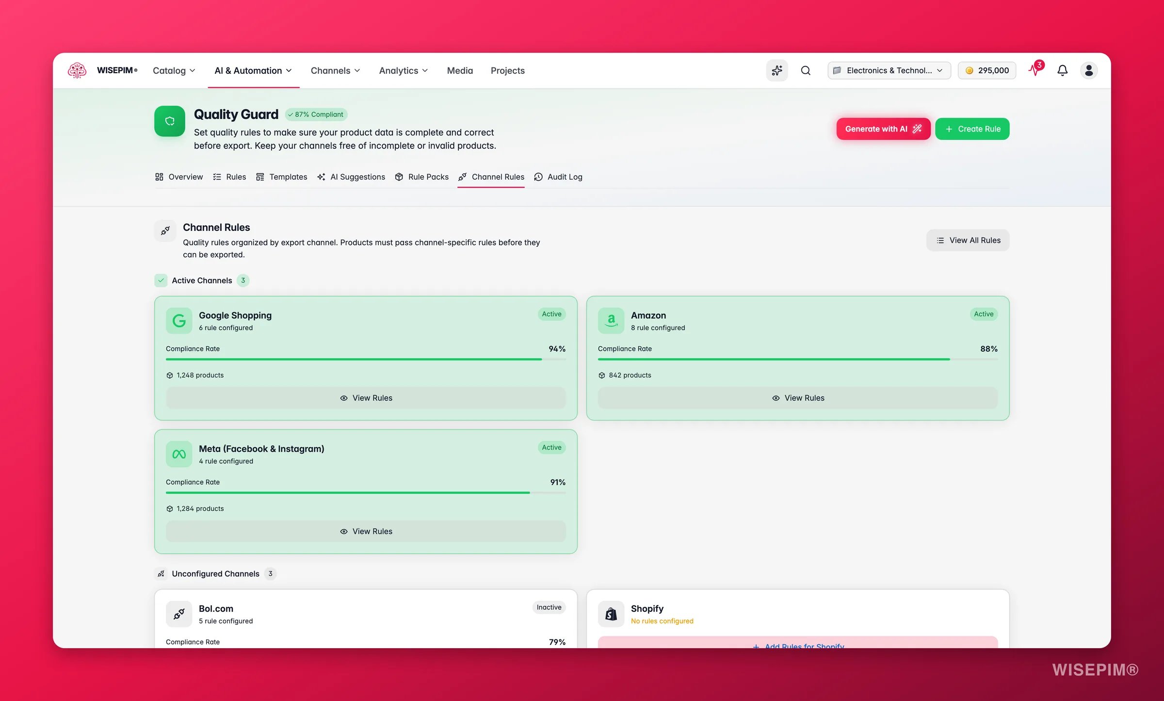Image resolution: width=1164 pixels, height=701 pixels.
Task: Click the Bol.com plug icon
Action: tap(179, 614)
